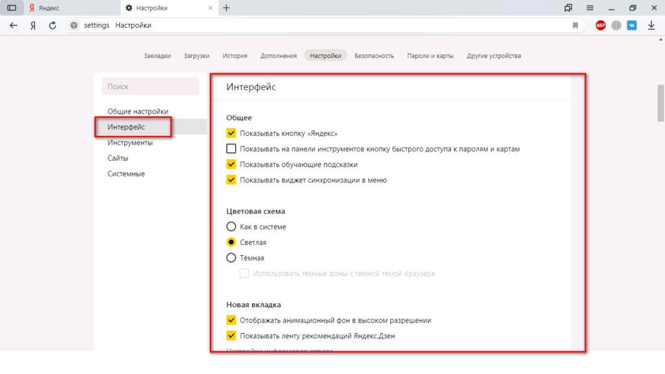Click the Интерфейс section heading
Viewport: 665px width, 374px height.
tap(251, 87)
